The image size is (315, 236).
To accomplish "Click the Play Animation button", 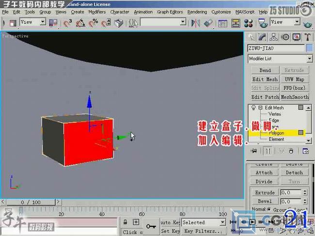I will coord(252,222).
